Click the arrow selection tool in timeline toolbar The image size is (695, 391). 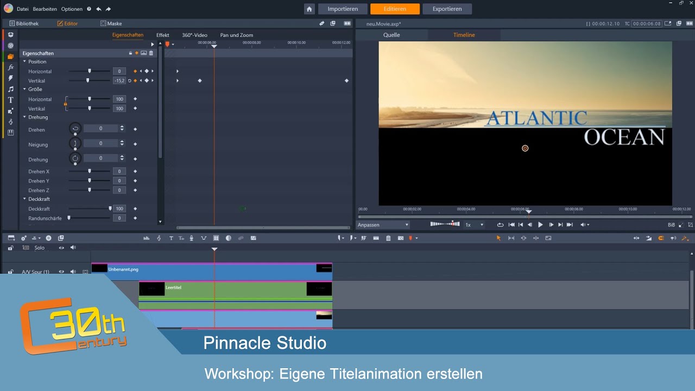click(498, 238)
